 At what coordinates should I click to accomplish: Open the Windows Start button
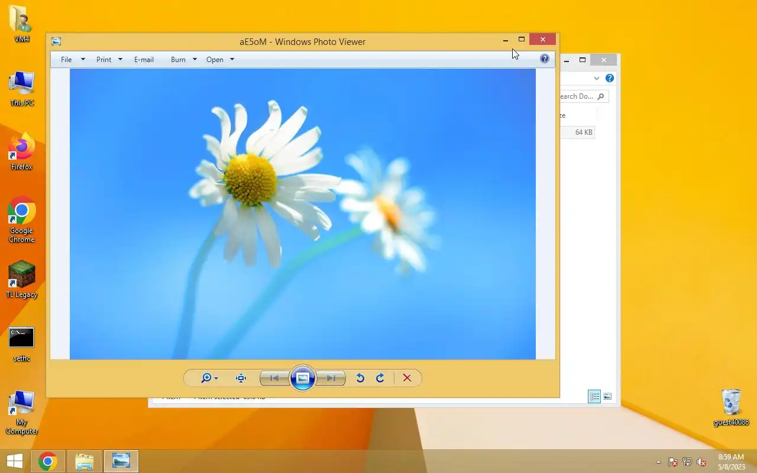click(x=15, y=461)
